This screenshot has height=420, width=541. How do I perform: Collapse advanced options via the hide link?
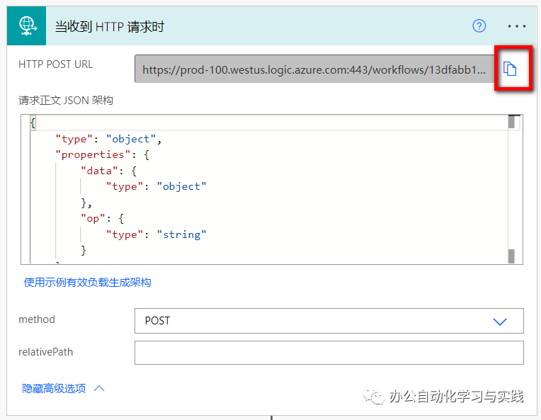pos(63,389)
